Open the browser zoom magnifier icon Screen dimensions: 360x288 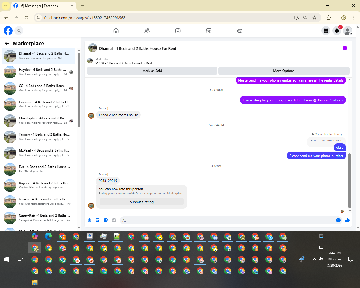coord(305,18)
